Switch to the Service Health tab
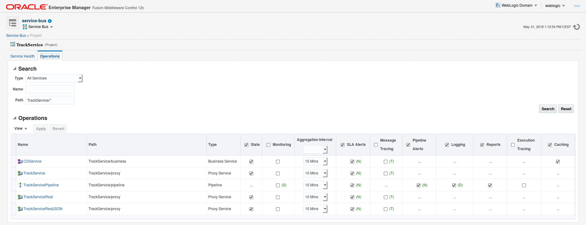586x225 pixels. click(23, 56)
